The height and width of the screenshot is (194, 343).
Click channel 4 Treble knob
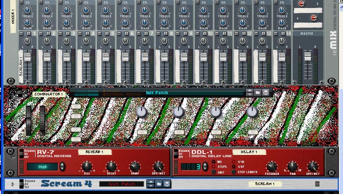click(x=86, y=10)
